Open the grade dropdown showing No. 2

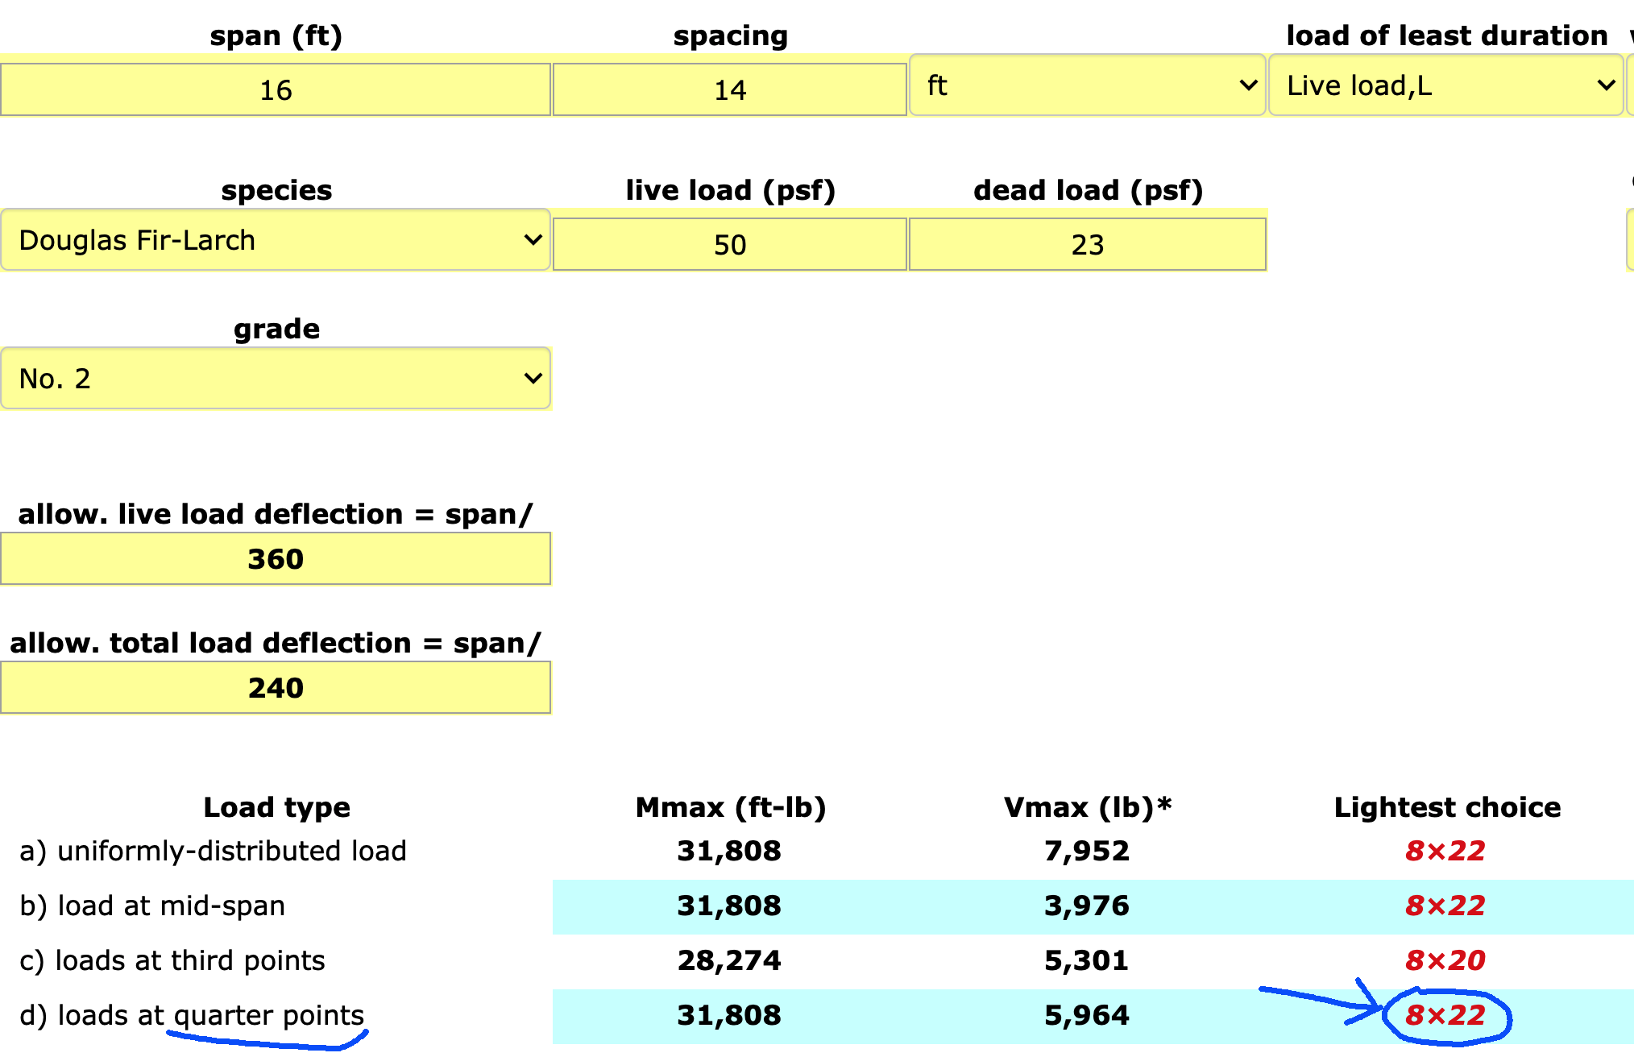(275, 379)
